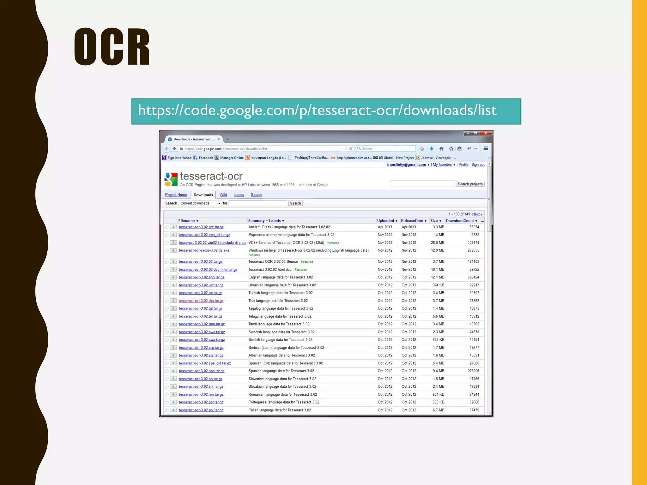Click download icon for tesseract-ocr-3.02.slv.tar.gz
The height and width of the screenshot is (485, 647).
click(x=173, y=379)
